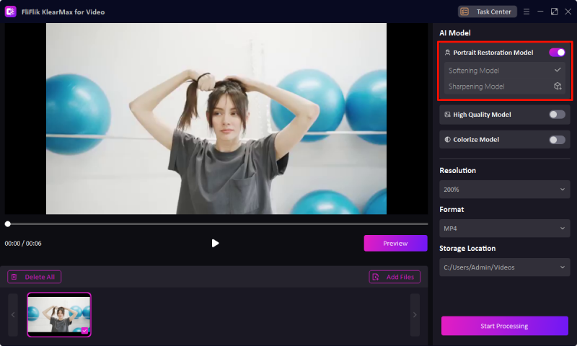Open the Format MP4 dropdown
The width and height of the screenshot is (577, 346).
[x=504, y=229]
